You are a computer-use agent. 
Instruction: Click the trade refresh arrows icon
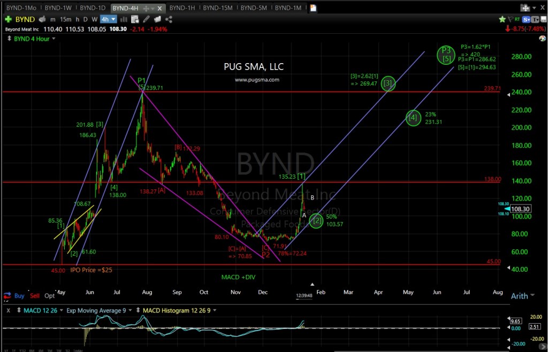pos(6,296)
